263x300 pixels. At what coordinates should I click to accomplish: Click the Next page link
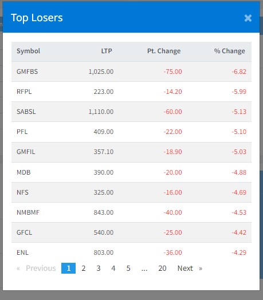tap(190, 269)
